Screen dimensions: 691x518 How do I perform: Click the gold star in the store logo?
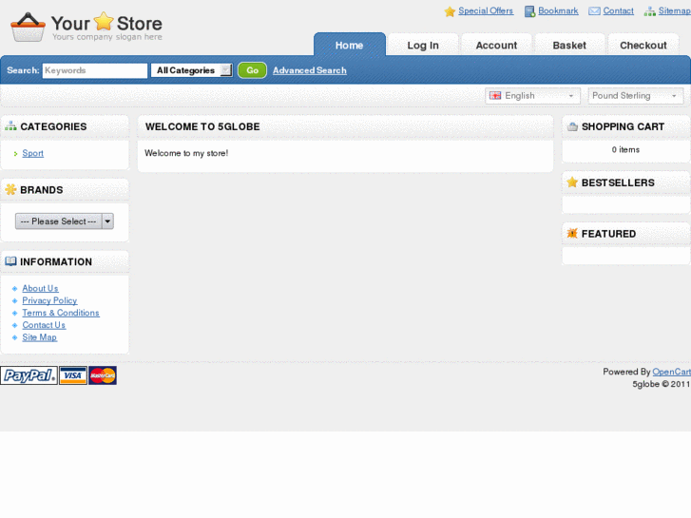tap(104, 21)
